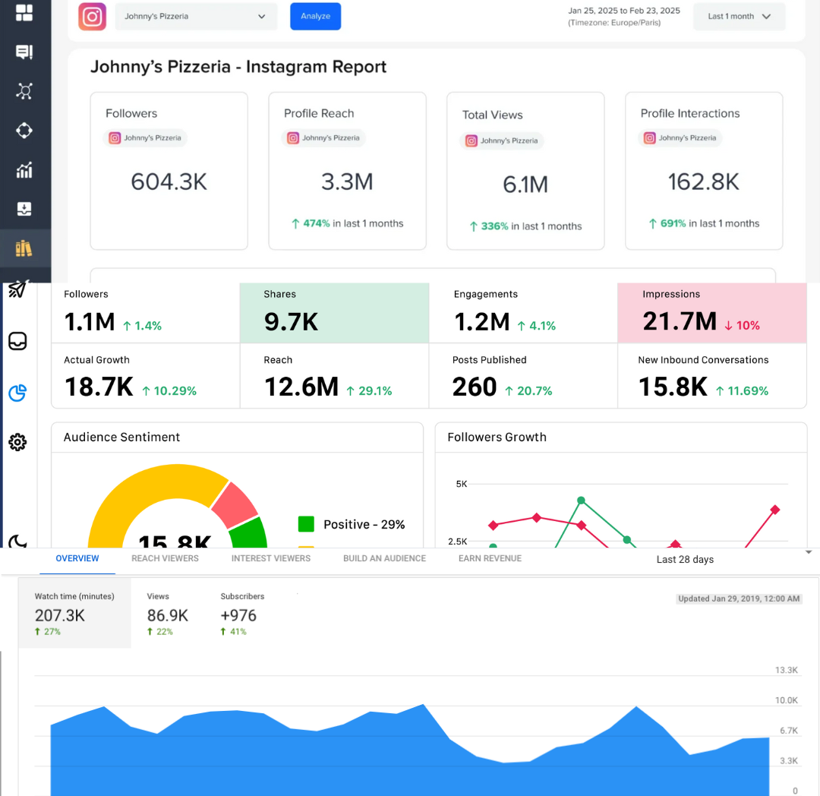This screenshot has height=796, width=820.
Task: Click the download tray sidebar icon
Action: tap(24, 209)
